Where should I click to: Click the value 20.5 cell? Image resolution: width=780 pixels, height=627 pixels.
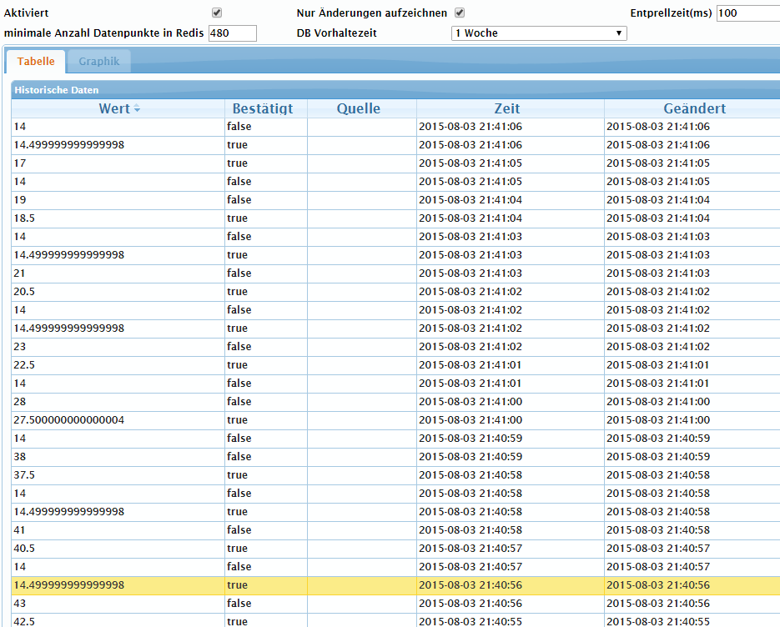tap(118, 292)
